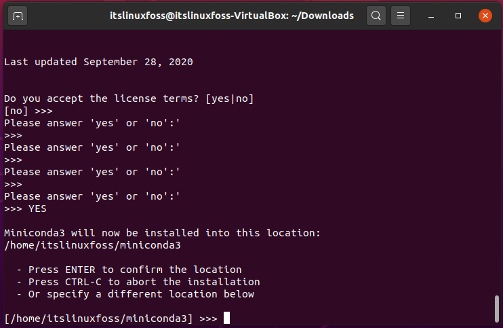Click the '[no] >>>' prompt line

coord(28,111)
